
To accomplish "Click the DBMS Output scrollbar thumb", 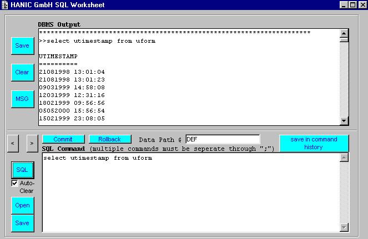I will (x=344, y=40).
